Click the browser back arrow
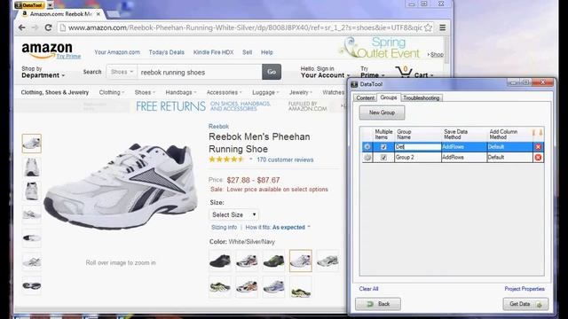Image resolution: width=568 pixels, height=319 pixels. 21,27
